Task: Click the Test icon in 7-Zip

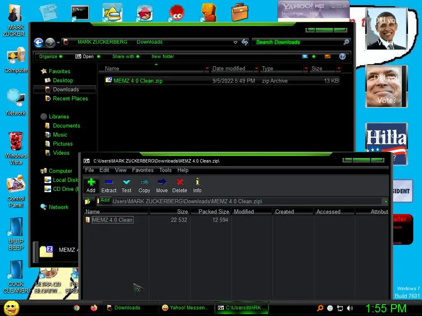Action: click(x=126, y=182)
